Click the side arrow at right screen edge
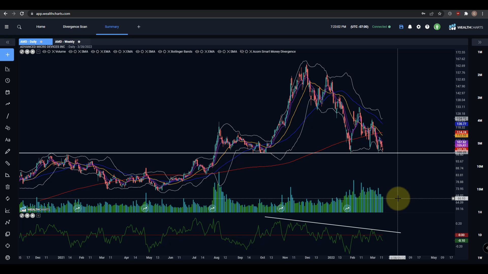The height and width of the screenshot is (274, 488). [486, 248]
